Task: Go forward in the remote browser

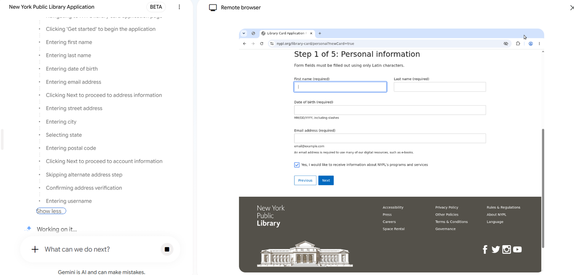Action: pyautogui.click(x=253, y=43)
